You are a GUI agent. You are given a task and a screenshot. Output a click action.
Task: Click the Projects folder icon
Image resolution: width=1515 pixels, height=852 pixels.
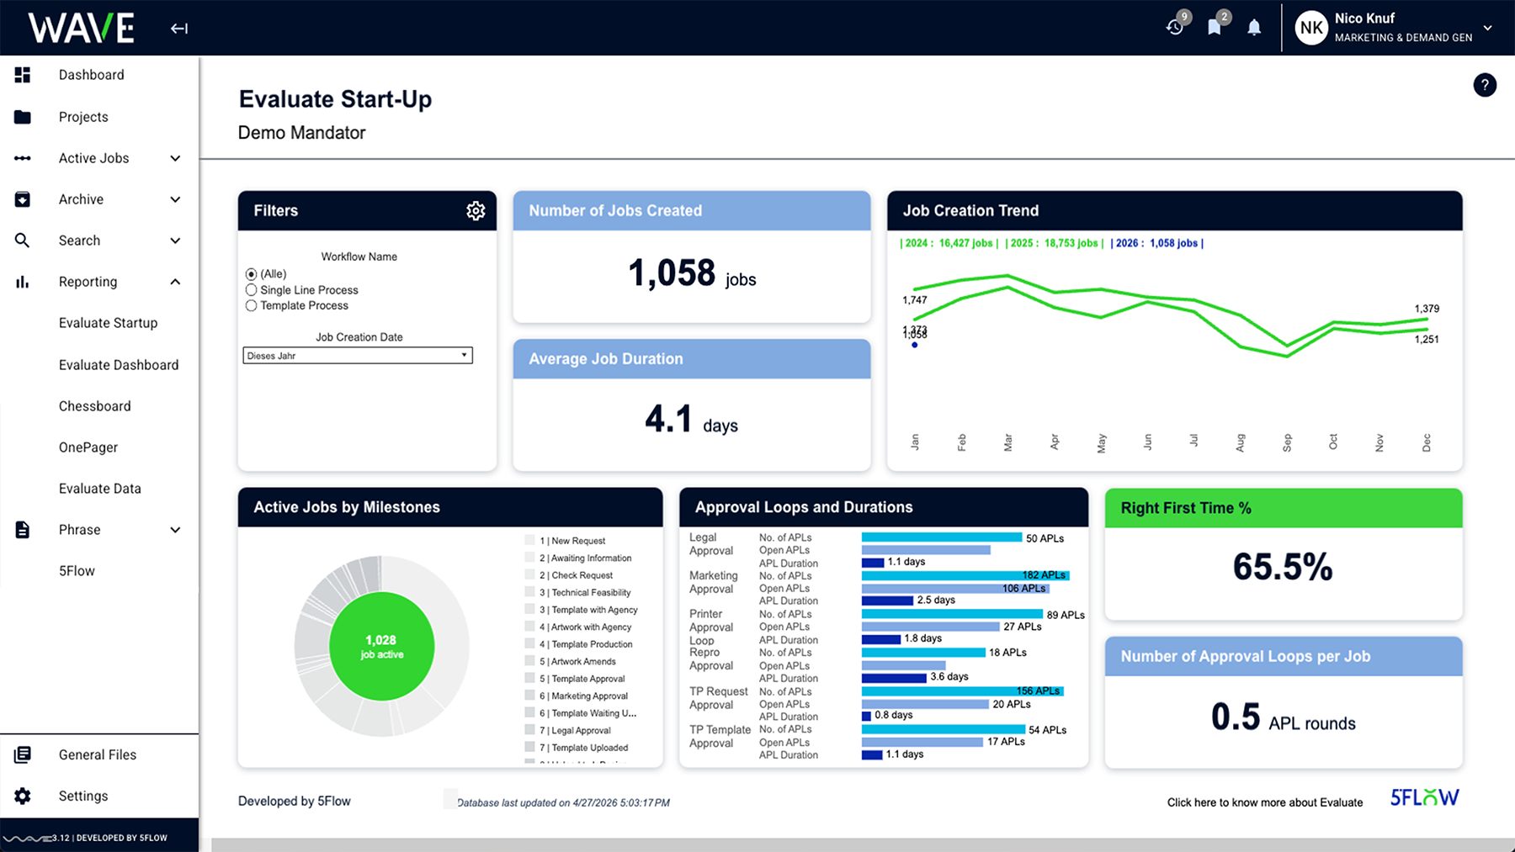coord(23,117)
